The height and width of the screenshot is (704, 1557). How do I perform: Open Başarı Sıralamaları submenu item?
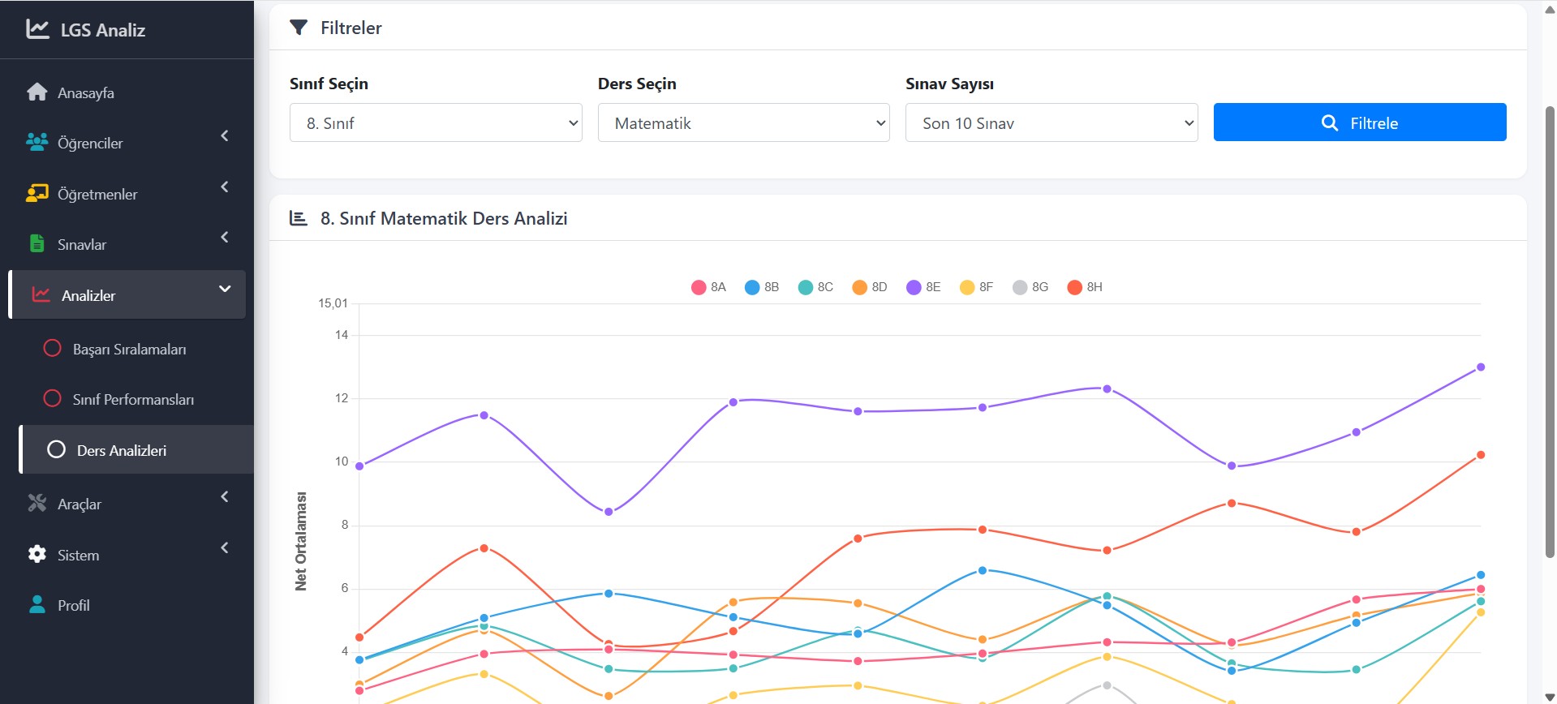[x=129, y=350]
